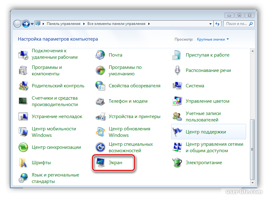
Task: Open Программы и компоненты icon
Action: click(23, 70)
